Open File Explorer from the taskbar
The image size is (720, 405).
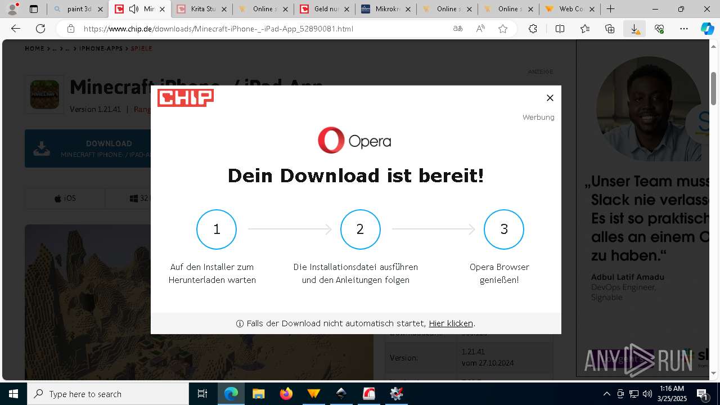[x=258, y=394]
